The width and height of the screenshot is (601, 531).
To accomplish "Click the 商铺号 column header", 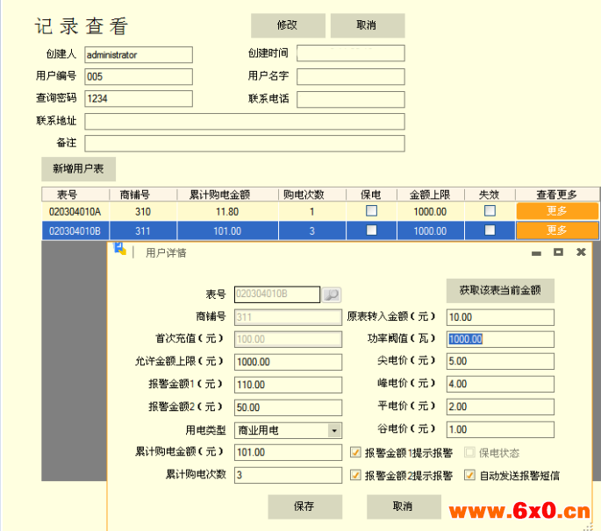I will 143,195.
